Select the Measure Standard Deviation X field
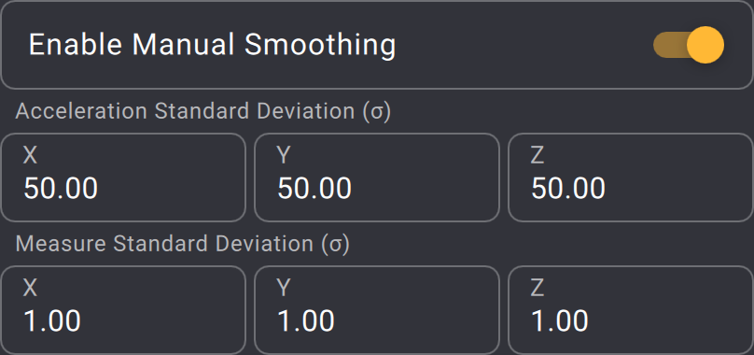Image resolution: width=754 pixels, height=355 pixels. (x=123, y=310)
